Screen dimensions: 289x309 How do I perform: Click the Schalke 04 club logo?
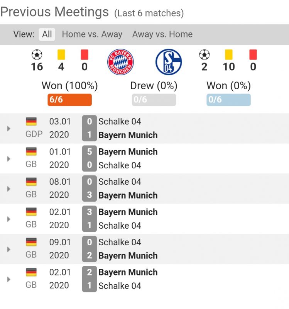(x=169, y=62)
